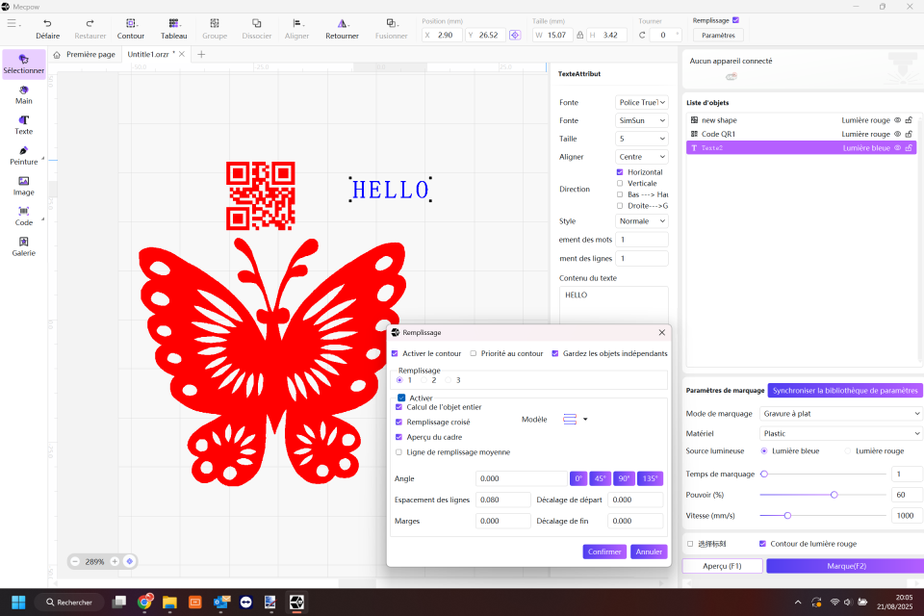Select the Texte tool in sidebar

[x=23, y=124]
